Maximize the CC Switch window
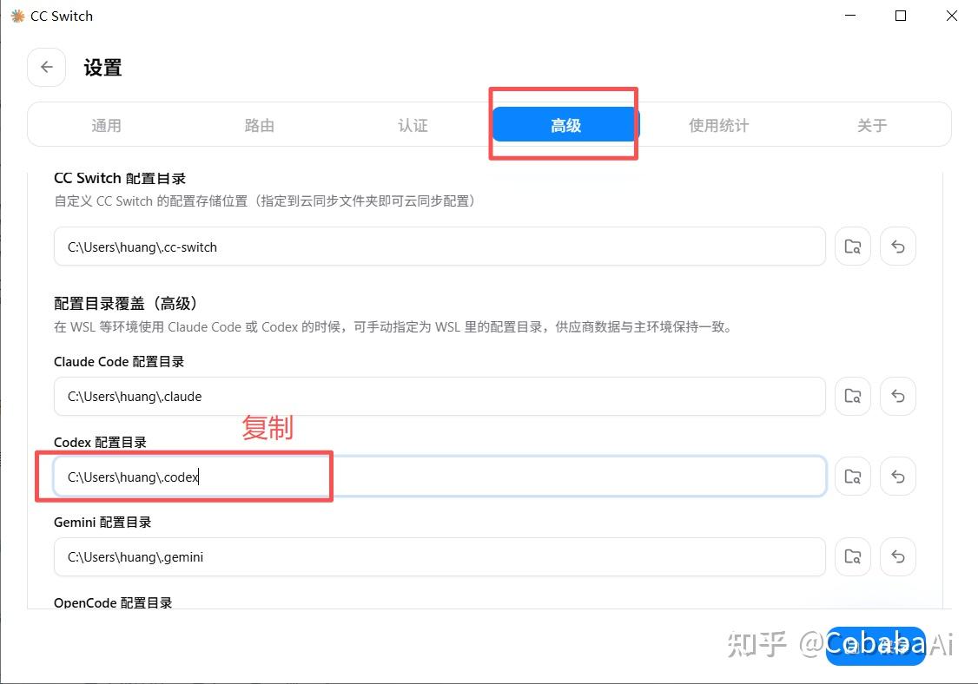The height and width of the screenshot is (684, 978). tap(901, 16)
